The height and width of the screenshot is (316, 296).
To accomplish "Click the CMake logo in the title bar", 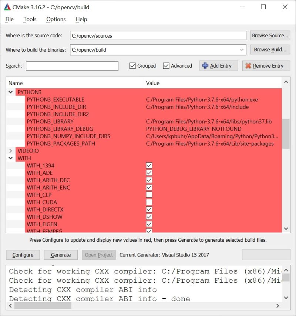I will point(7,7).
